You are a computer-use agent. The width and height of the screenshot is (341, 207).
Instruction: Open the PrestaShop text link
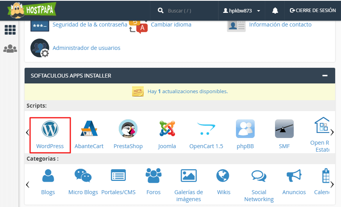point(128,146)
